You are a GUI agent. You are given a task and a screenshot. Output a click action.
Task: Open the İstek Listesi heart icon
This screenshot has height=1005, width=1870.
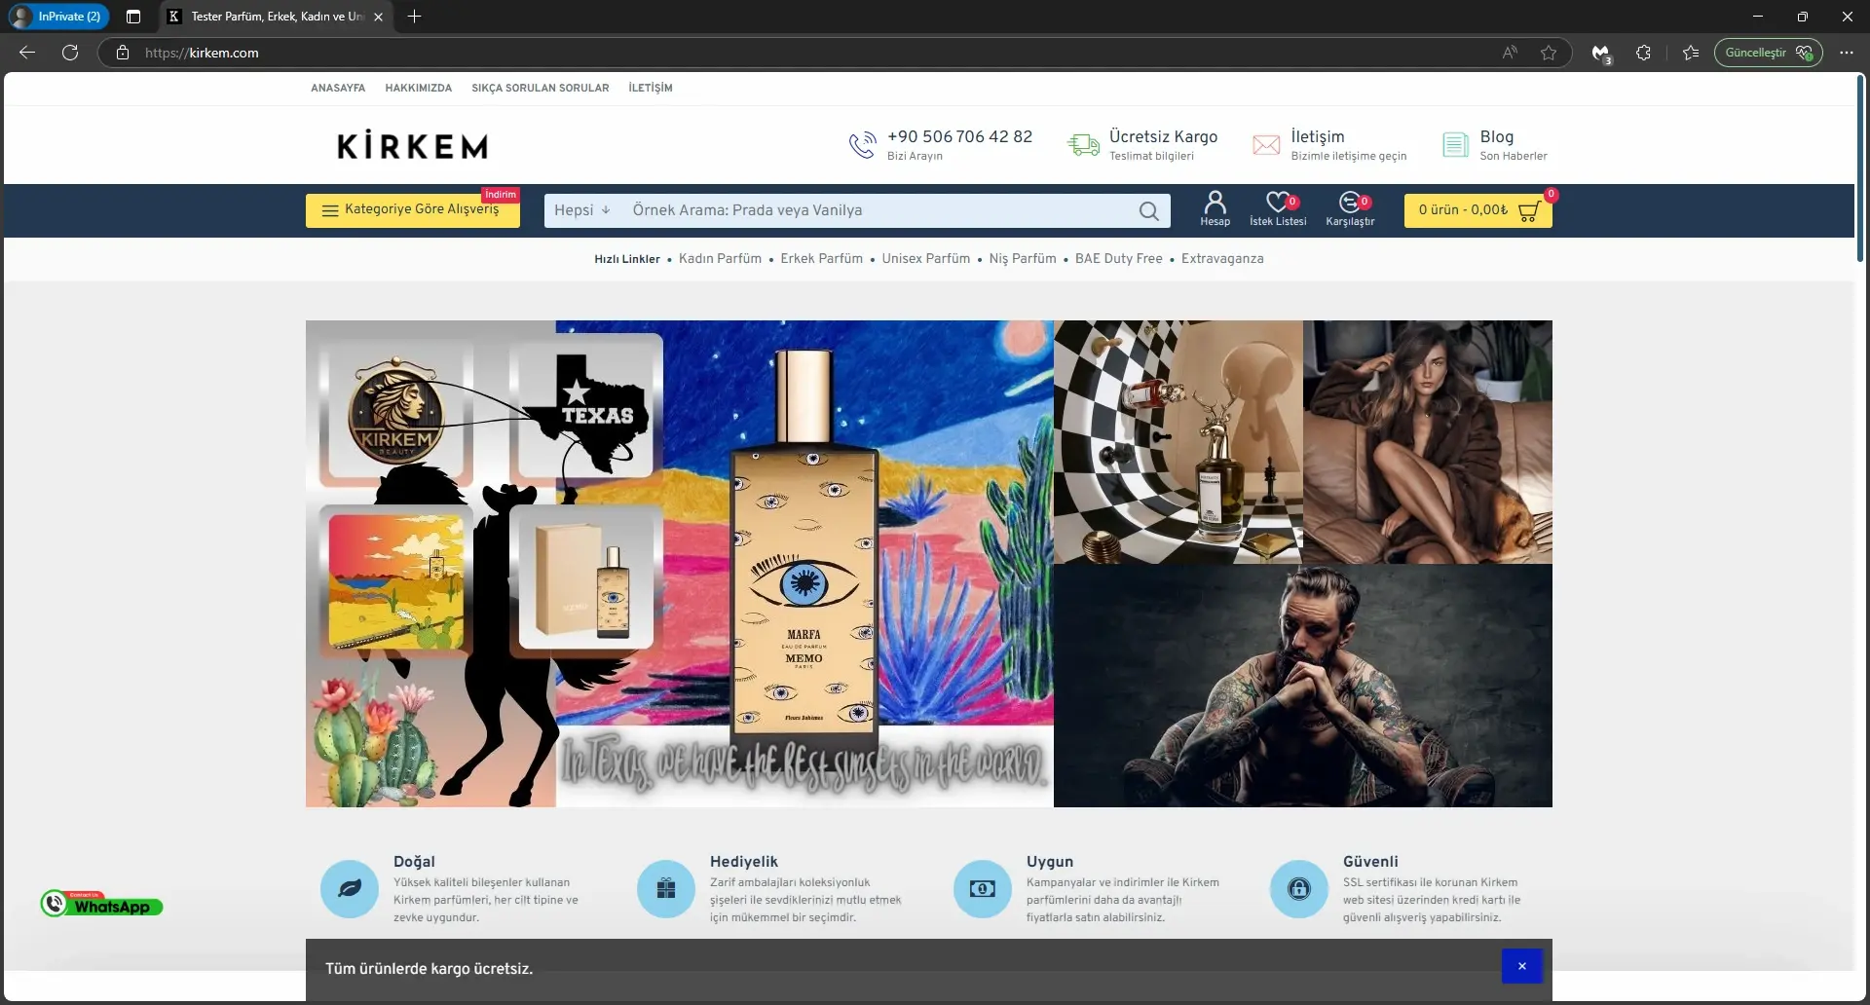tap(1277, 203)
